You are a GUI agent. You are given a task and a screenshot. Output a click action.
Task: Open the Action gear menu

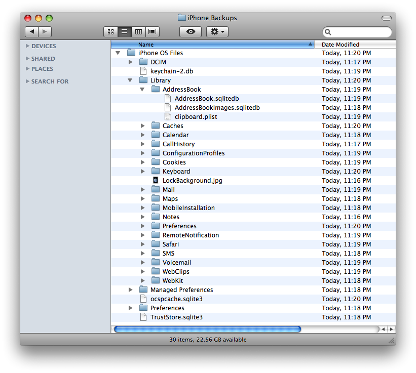pos(217,32)
